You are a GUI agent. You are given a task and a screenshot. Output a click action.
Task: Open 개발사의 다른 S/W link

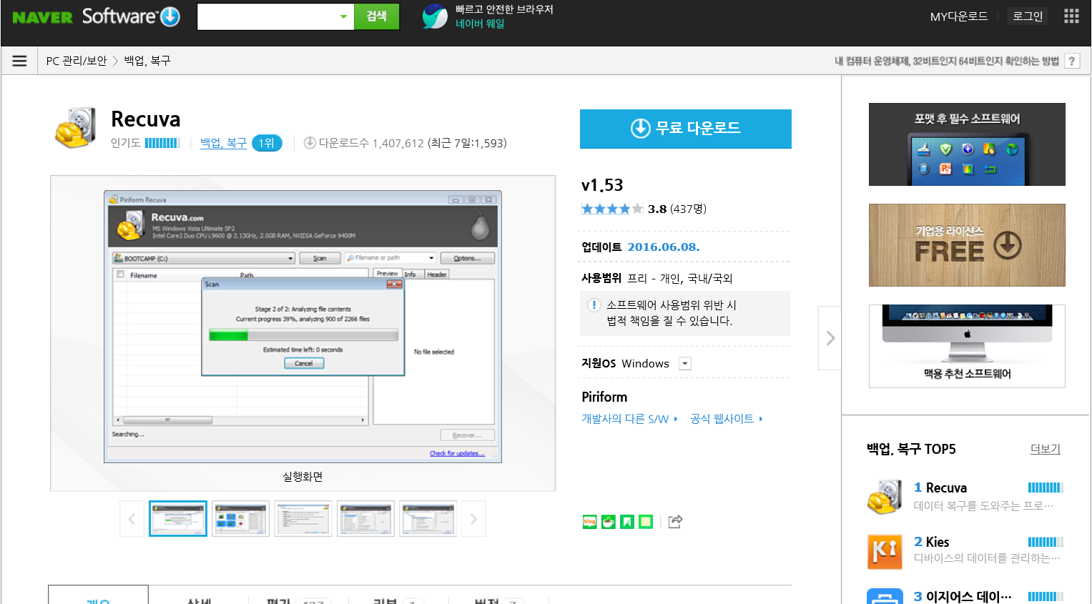[x=629, y=419]
